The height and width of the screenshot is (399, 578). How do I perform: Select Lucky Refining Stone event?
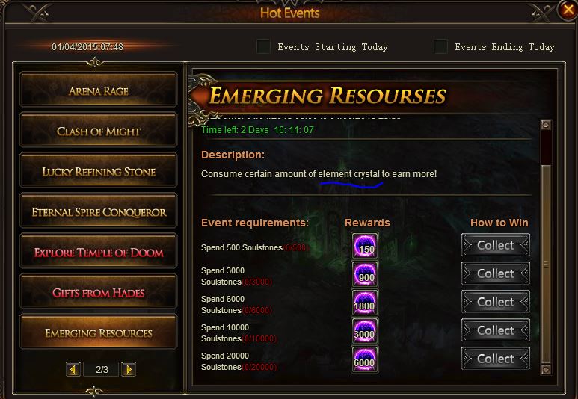(99, 171)
